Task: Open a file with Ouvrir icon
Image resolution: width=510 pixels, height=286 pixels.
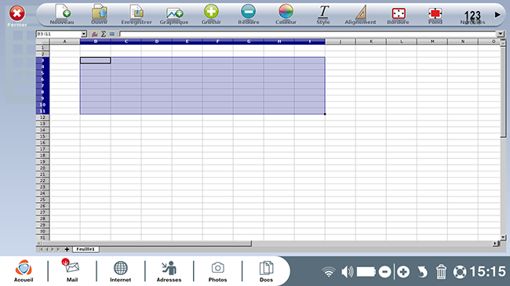Action: click(x=99, y=14)
